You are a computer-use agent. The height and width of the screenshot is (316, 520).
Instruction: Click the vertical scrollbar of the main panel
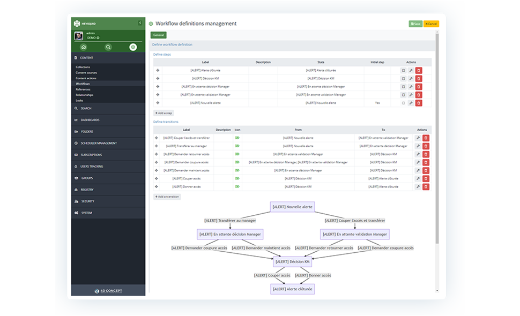click(437, 139)
